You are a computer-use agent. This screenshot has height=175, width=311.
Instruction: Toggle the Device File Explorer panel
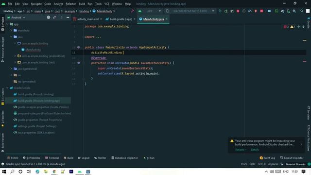[309, 138]
